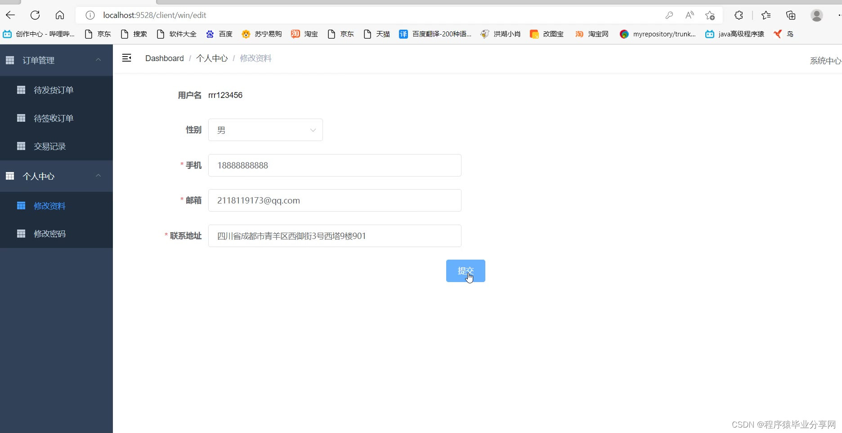The image size is (842, 433).
Task: Click the browser address bar URL
Action: (155, 15)
